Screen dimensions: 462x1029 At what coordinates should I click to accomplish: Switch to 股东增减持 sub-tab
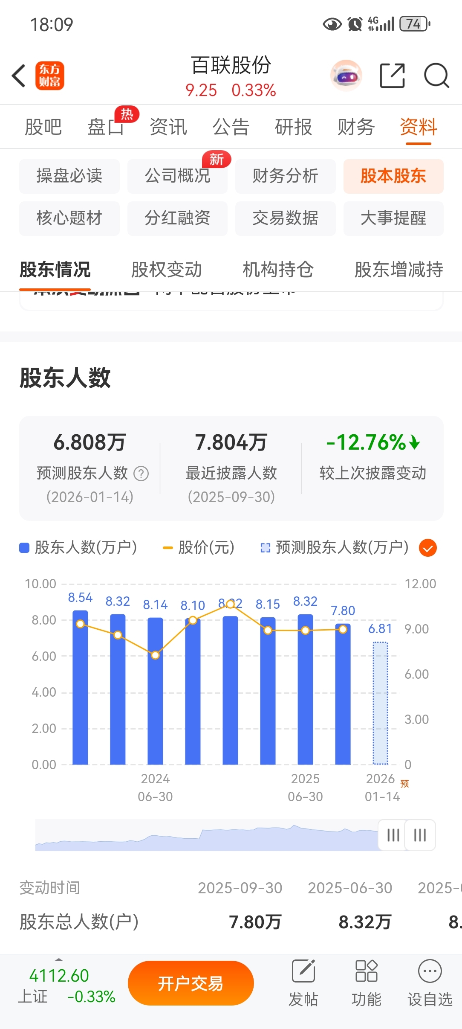pyautogui.click(x=399, y=270)
